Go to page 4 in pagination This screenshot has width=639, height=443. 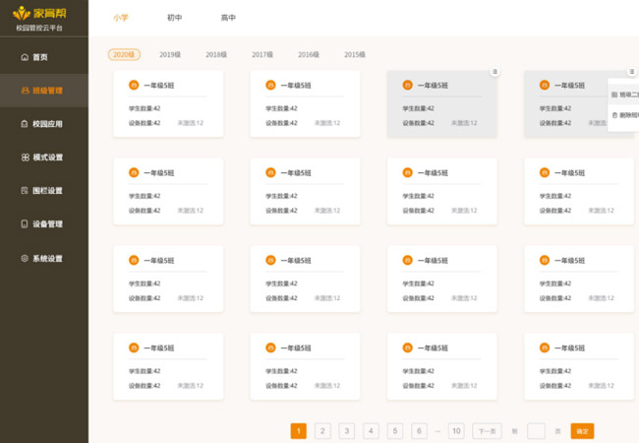tap(371, 431)
